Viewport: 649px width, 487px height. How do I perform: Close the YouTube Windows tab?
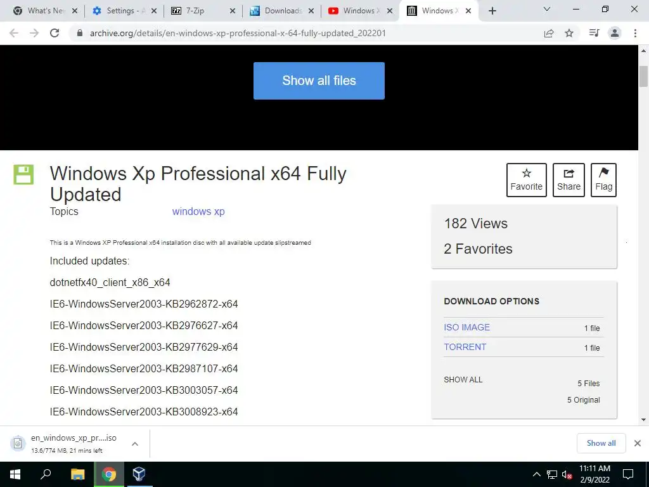click(390, 11)
